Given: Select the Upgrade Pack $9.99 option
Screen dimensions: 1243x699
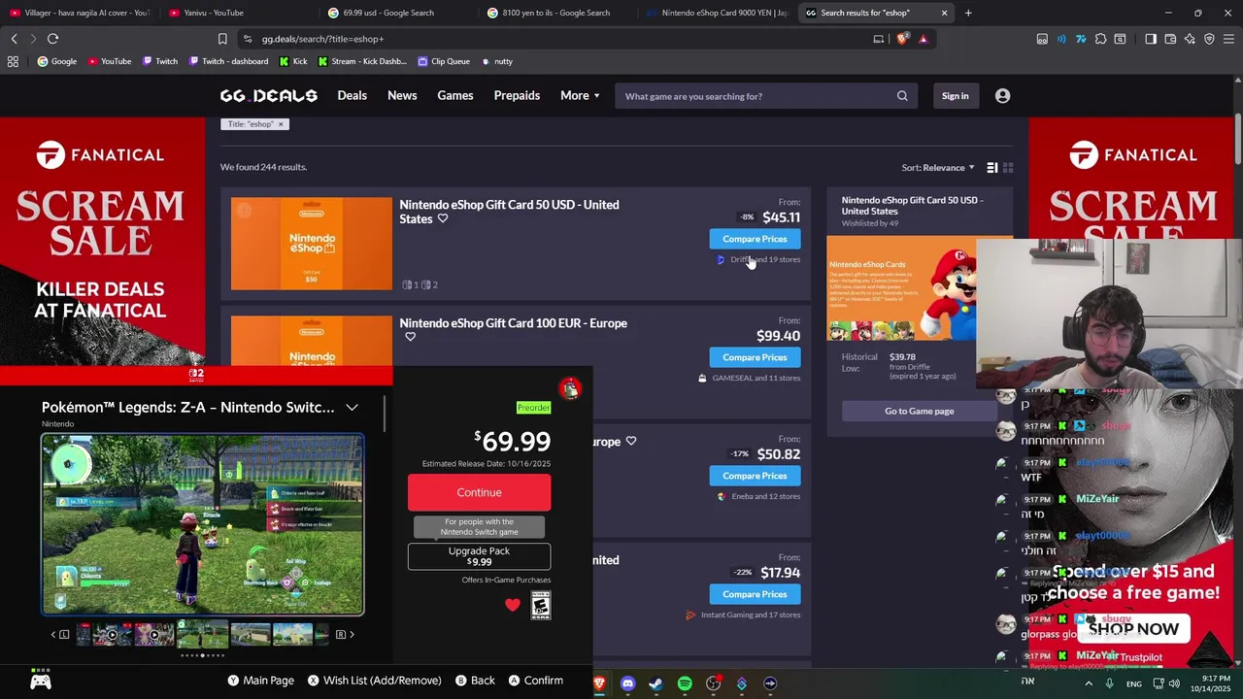Looking at the screenshot, I should pyautogui.click(x=479, y=556).
